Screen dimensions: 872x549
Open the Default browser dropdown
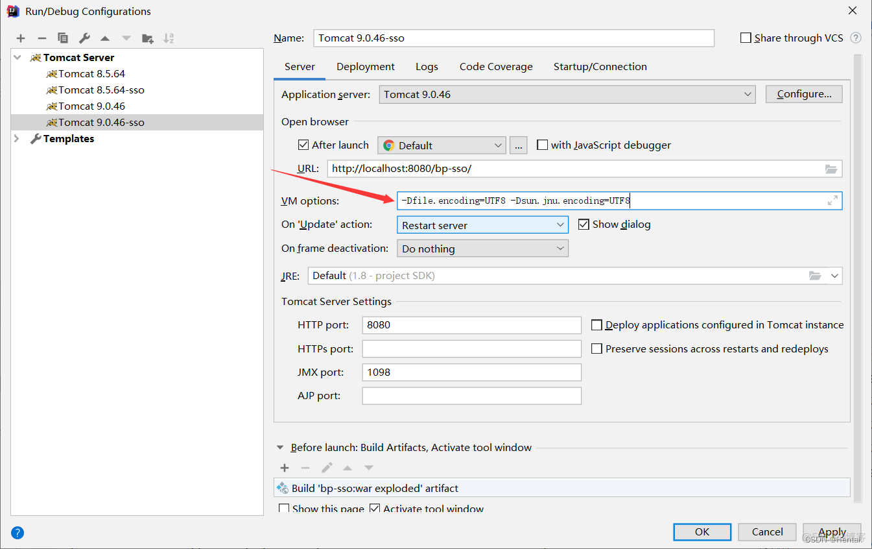[442, 145]
